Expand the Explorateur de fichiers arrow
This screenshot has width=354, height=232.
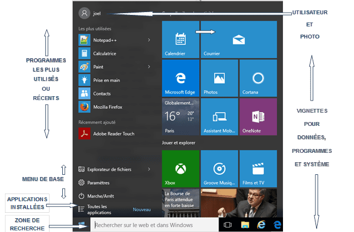pyautogui.click(x=149, y=169)
